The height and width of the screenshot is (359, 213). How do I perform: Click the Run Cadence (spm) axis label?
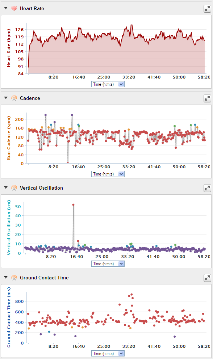click(9, 138)
